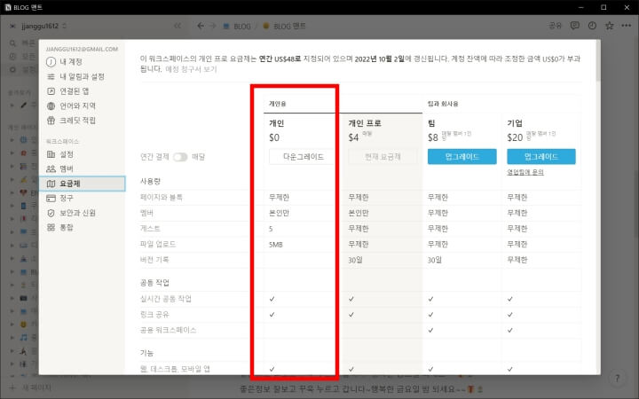This screenshot has width=639, height=399.
Task: Click 다운그레이드 button for 개인 plan
Action: coord(303,157)
